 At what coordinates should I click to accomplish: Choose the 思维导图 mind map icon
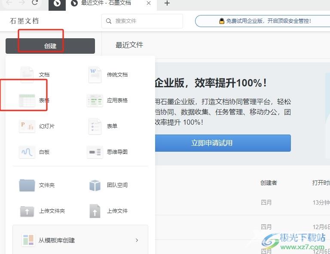click(95, 152)
